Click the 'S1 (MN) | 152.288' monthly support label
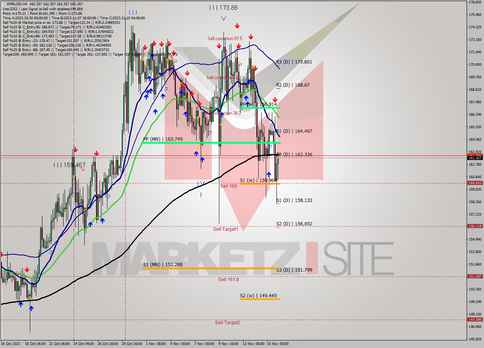The image size is (484, 348). 163,265
